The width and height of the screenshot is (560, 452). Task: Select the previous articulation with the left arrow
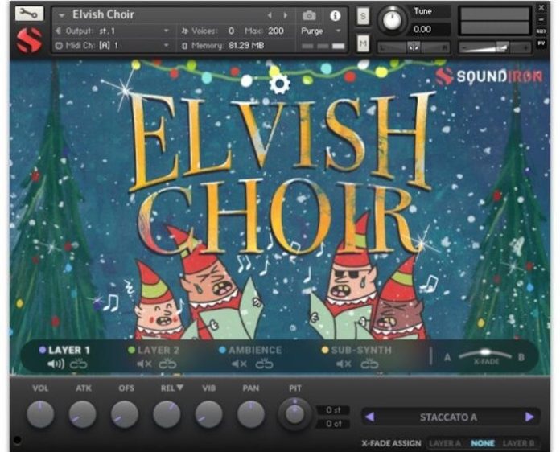coord(370,417)
